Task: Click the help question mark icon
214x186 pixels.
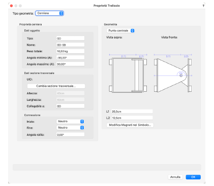Action: click(203, 6)
